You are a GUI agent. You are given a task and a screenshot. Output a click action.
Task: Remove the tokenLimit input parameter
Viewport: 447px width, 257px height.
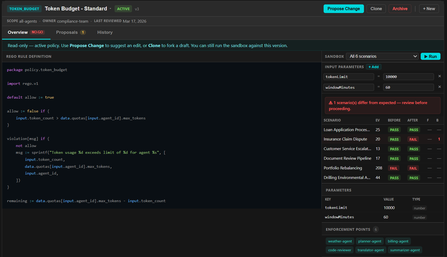tap(439, 76)
